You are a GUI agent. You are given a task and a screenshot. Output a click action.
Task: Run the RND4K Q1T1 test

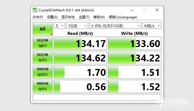[43, 86]
